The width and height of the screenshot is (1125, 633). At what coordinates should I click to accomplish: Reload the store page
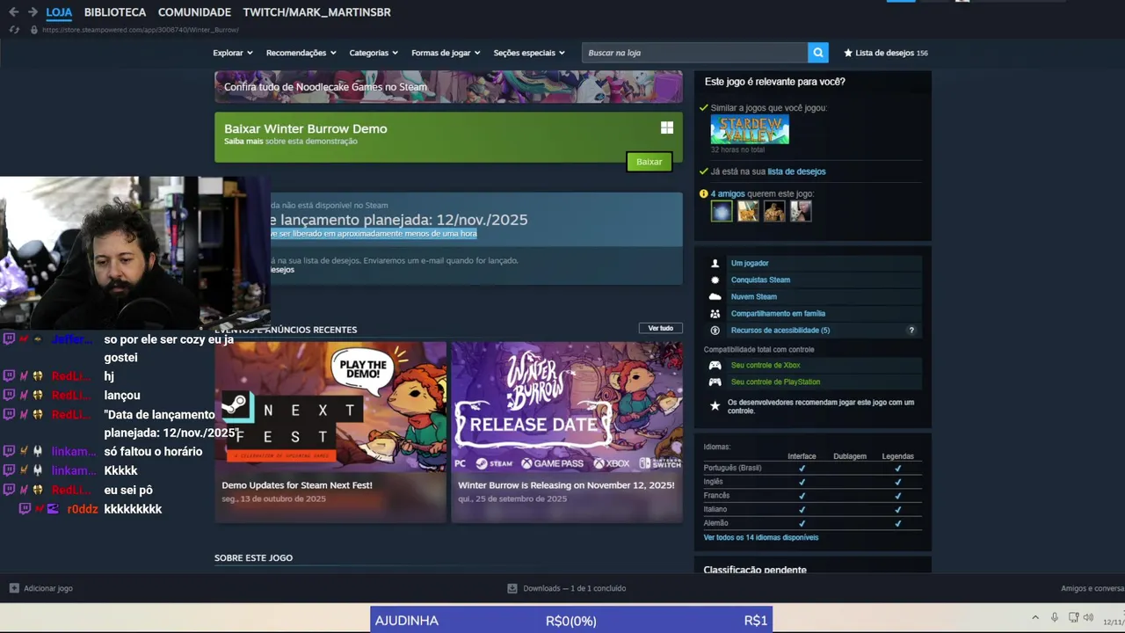click(14, 30)
